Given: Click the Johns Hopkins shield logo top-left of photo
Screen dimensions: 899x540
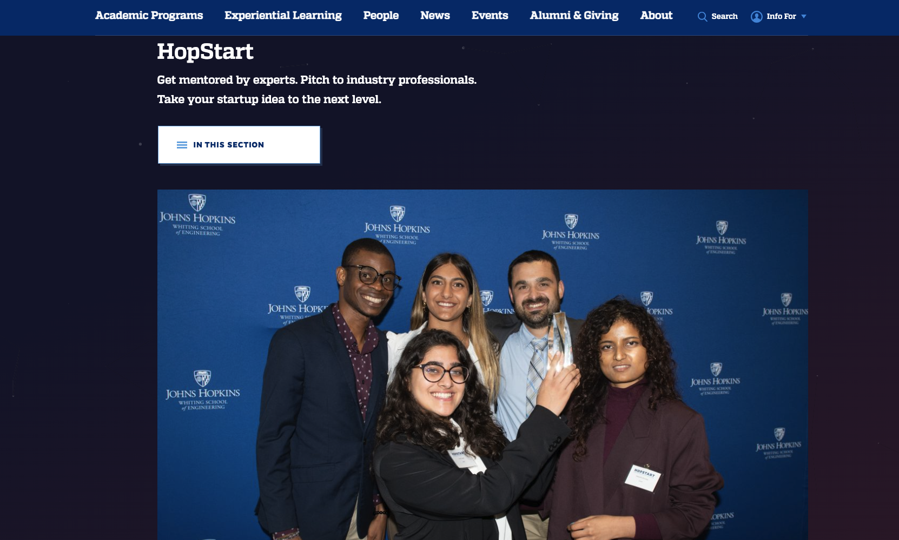Looking at the screenshot, I should pyautogui.click(x=197, y=202).
